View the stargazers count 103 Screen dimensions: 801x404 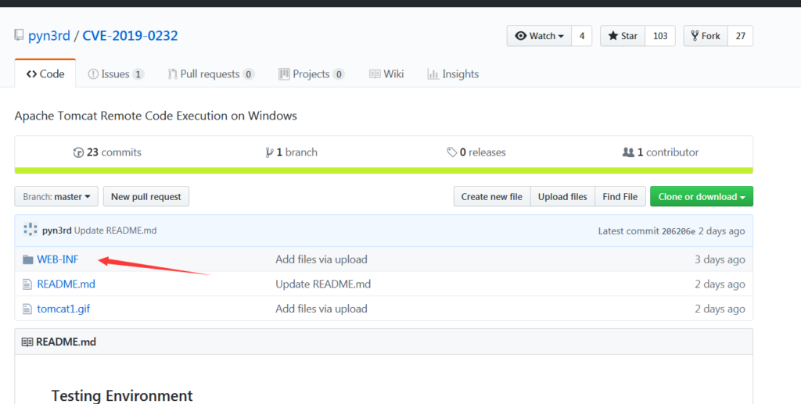[x=660, y=36]
